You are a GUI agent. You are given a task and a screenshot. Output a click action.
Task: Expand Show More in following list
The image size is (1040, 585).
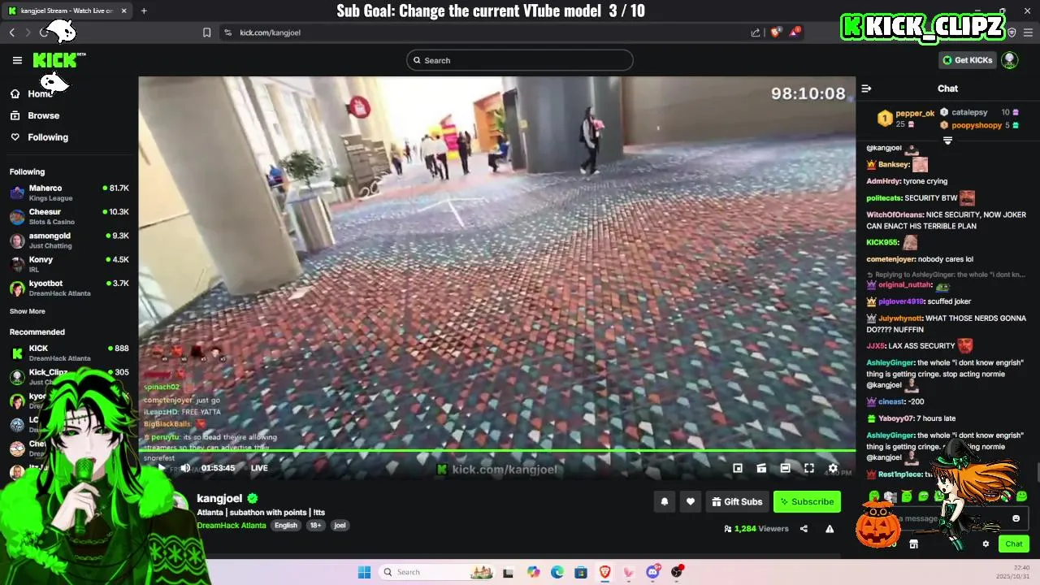pos(27,311)
